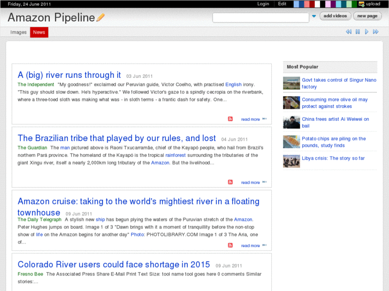Click the rewind double-arrow playback icon
Image resolution: width=389 pixels, height=291 pixels.
point(348,32)
